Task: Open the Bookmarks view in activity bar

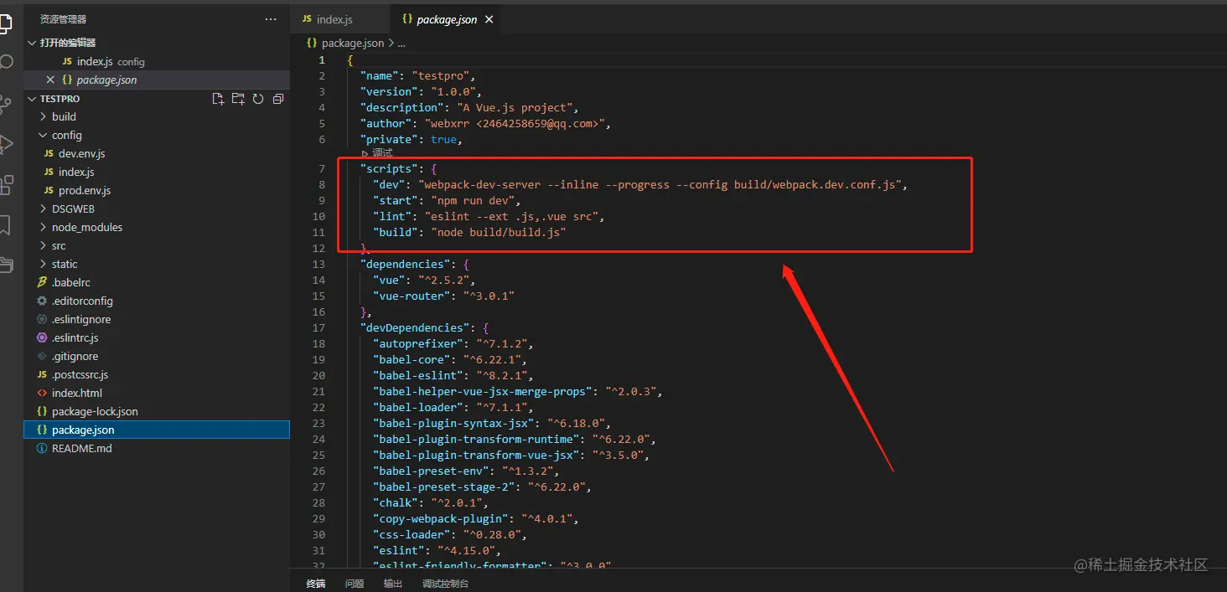Action: tap(4, 224)
